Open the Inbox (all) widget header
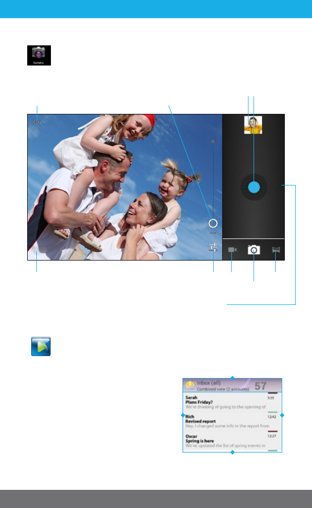312x508 pixels. pyautogui.click(x=232, y=385)
